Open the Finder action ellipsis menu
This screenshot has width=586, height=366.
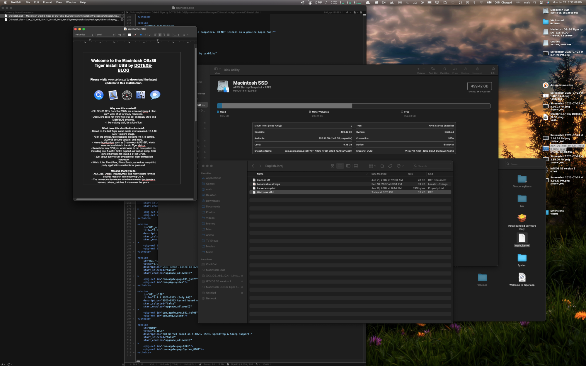click(x=400, y=166)
